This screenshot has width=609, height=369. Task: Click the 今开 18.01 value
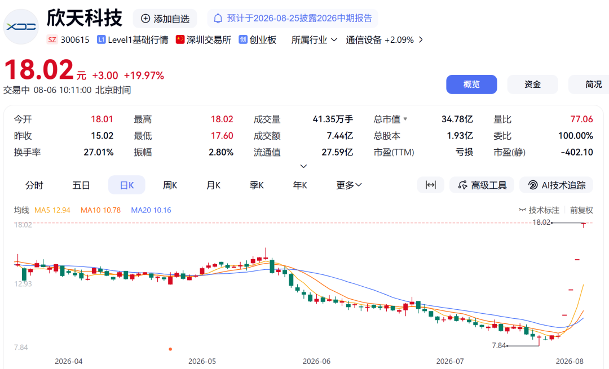click(101, 119)
